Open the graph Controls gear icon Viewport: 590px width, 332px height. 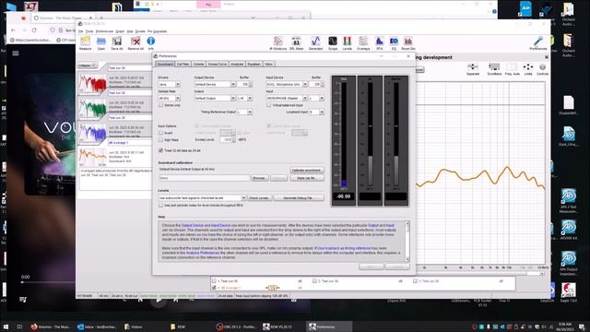click(542, 69)
